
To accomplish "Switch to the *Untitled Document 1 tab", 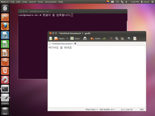I will pyautogui.click(x=62, y=44).
